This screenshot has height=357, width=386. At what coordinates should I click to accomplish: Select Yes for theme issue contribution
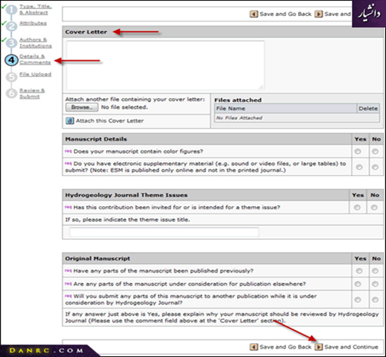pyautogui.click(x=357, y=207)
